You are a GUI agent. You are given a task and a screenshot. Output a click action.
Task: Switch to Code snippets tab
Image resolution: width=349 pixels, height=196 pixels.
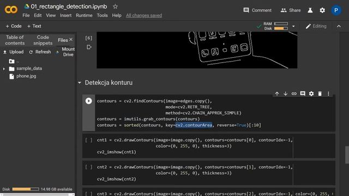pyautogui.click(x=43, y=40)
